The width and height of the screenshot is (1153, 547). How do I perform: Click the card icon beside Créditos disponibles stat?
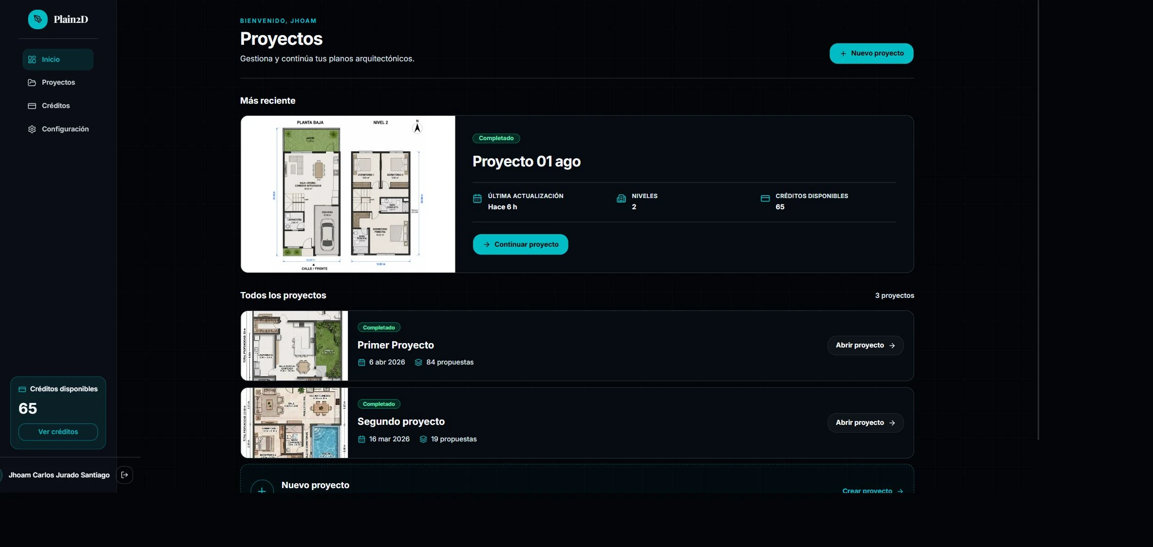[765, 199]
